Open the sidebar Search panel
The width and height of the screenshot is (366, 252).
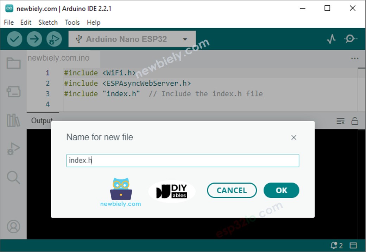[13, 178]
